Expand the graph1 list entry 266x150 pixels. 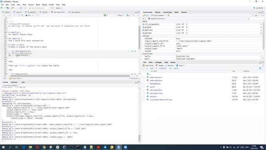(x=143, y=27)
